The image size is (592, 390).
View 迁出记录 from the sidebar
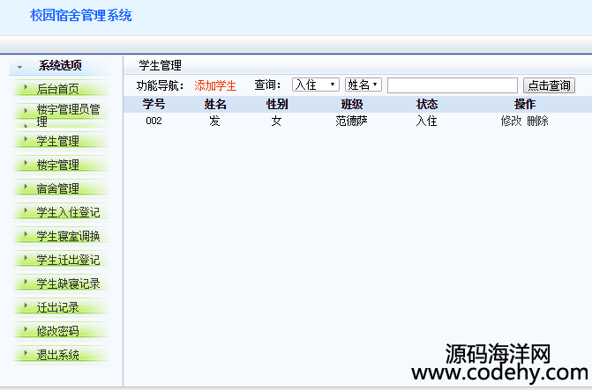click(57, 307)
